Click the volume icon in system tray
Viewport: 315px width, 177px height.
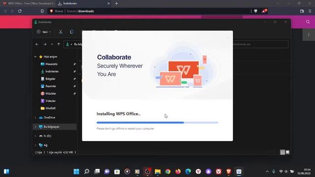(x=286, y=172)
